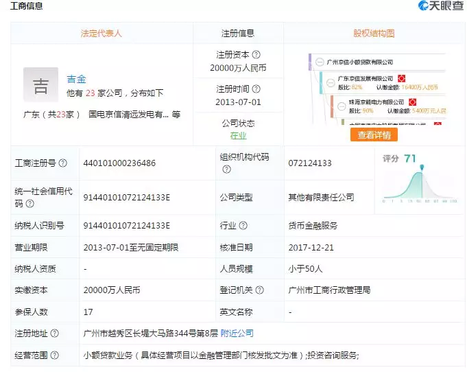Click the 查看详情 button
The image size is (467, 372).
(374, 135)
